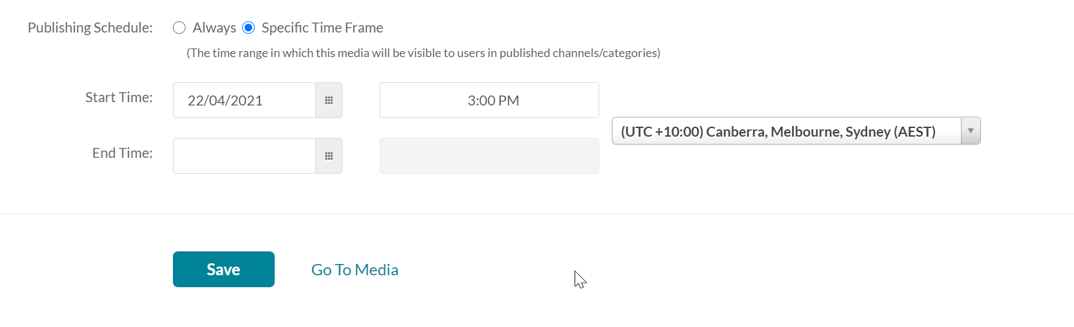Click the horizontal divider above the Save button
Image resolution: width=1074 pixels, height=327 pixels.
click(x=537, y=214)
